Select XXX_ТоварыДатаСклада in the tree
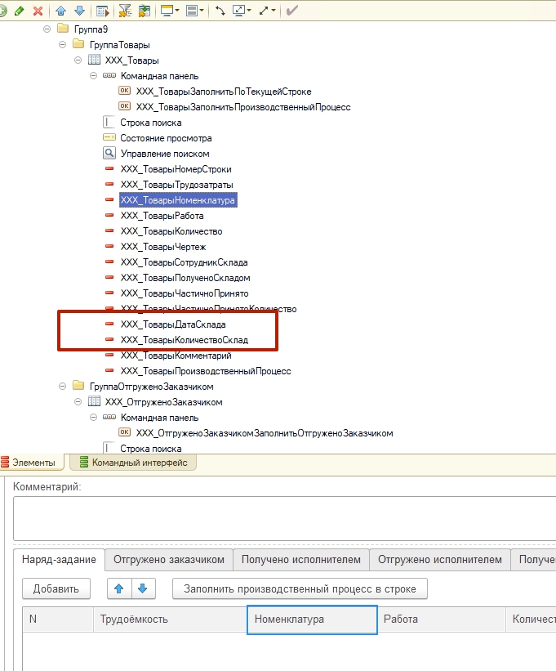The width and height of the screenshot is (556, 671). click(173, 324)
